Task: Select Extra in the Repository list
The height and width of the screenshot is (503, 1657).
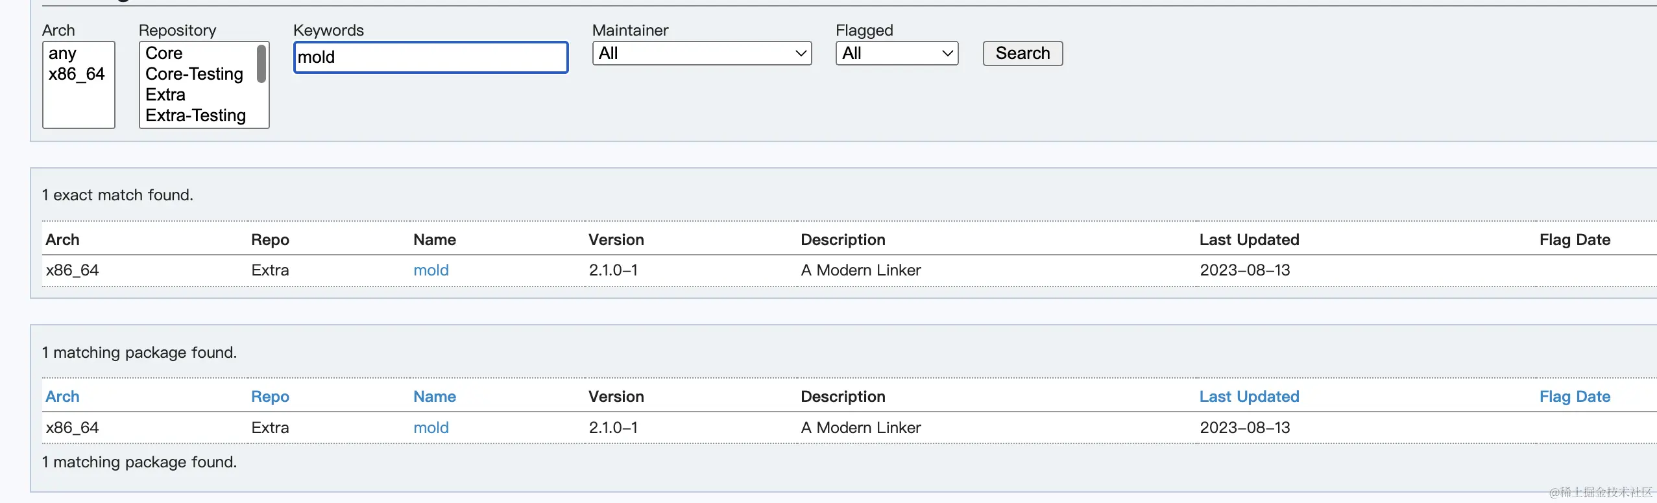Action: (165, 95)
